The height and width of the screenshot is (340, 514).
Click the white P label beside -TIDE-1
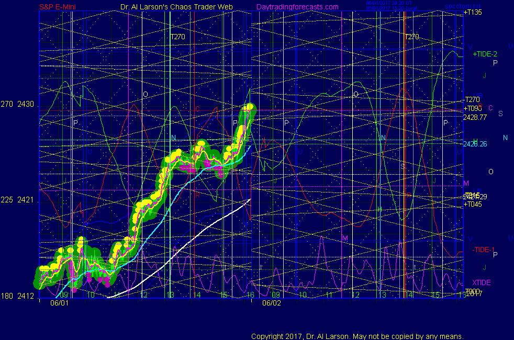[x=495, y=255]
